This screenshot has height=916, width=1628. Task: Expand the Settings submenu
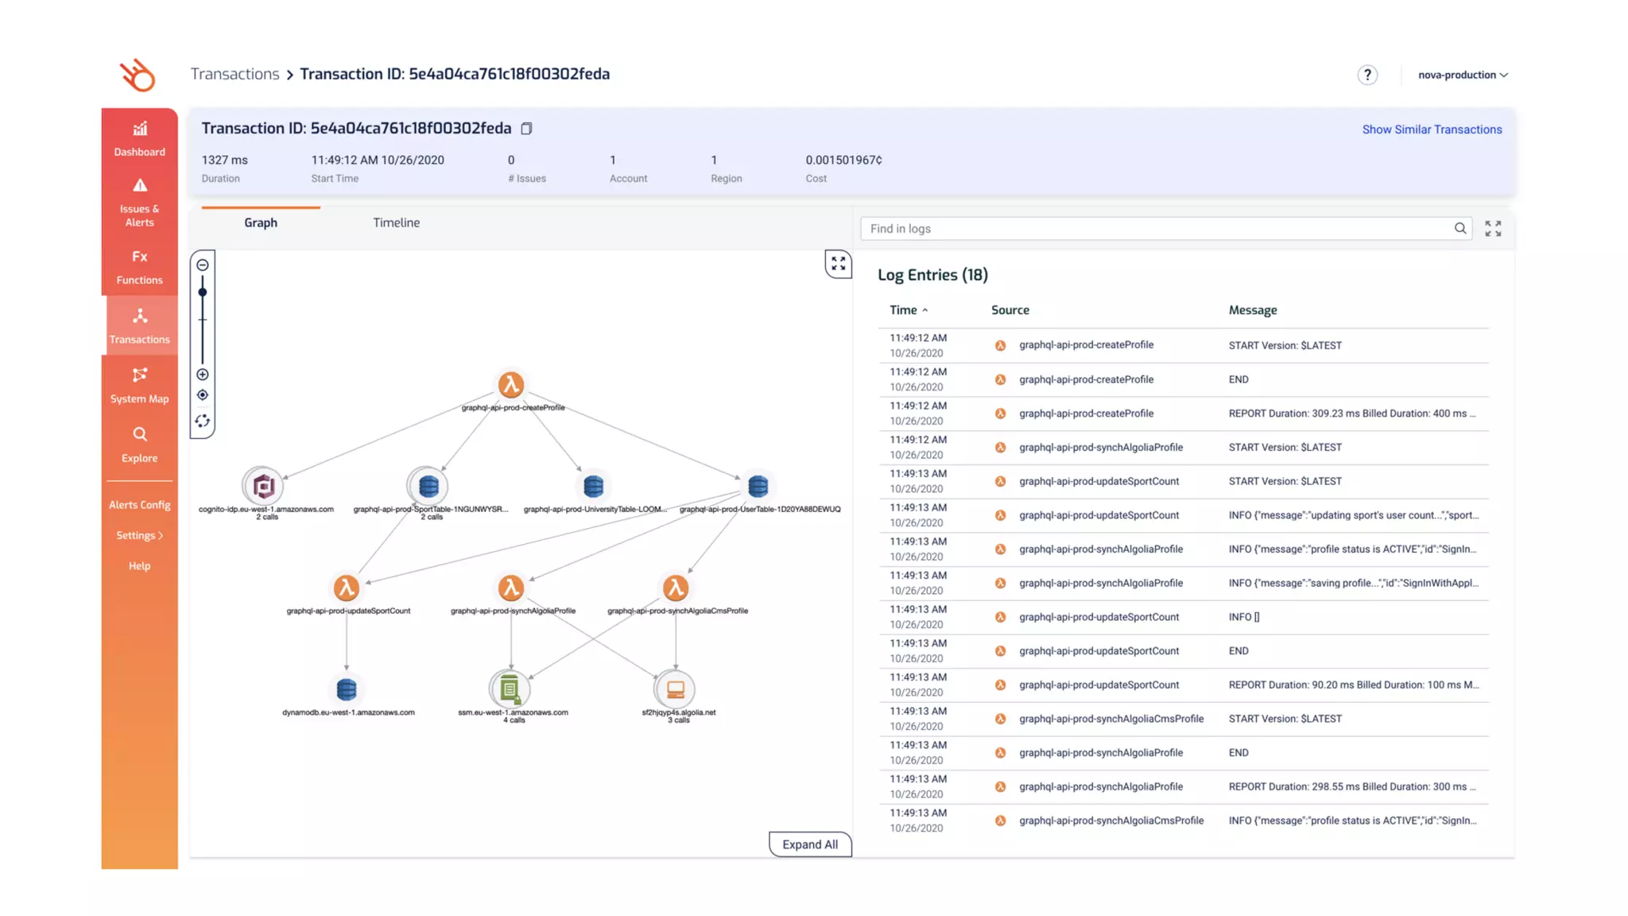coord(139,535)
